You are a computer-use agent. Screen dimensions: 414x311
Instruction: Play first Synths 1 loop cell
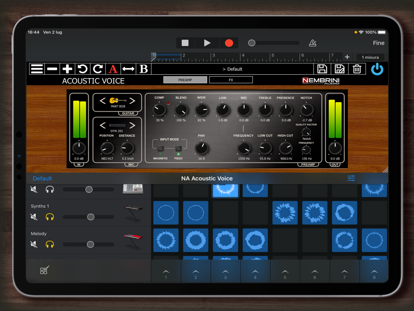pyautogui.click(x=166, y=213)
